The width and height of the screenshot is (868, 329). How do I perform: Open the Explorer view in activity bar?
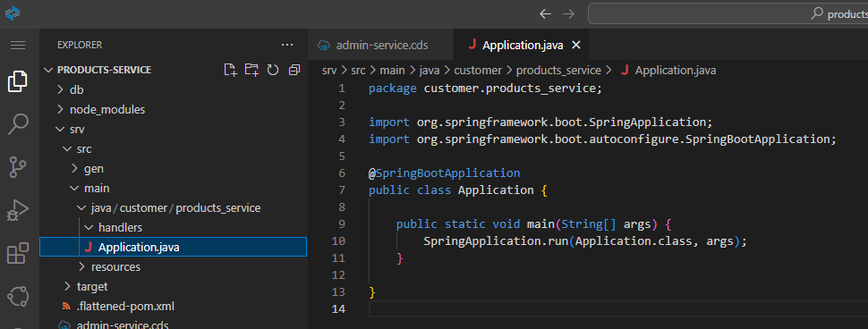tap(18, 81)
